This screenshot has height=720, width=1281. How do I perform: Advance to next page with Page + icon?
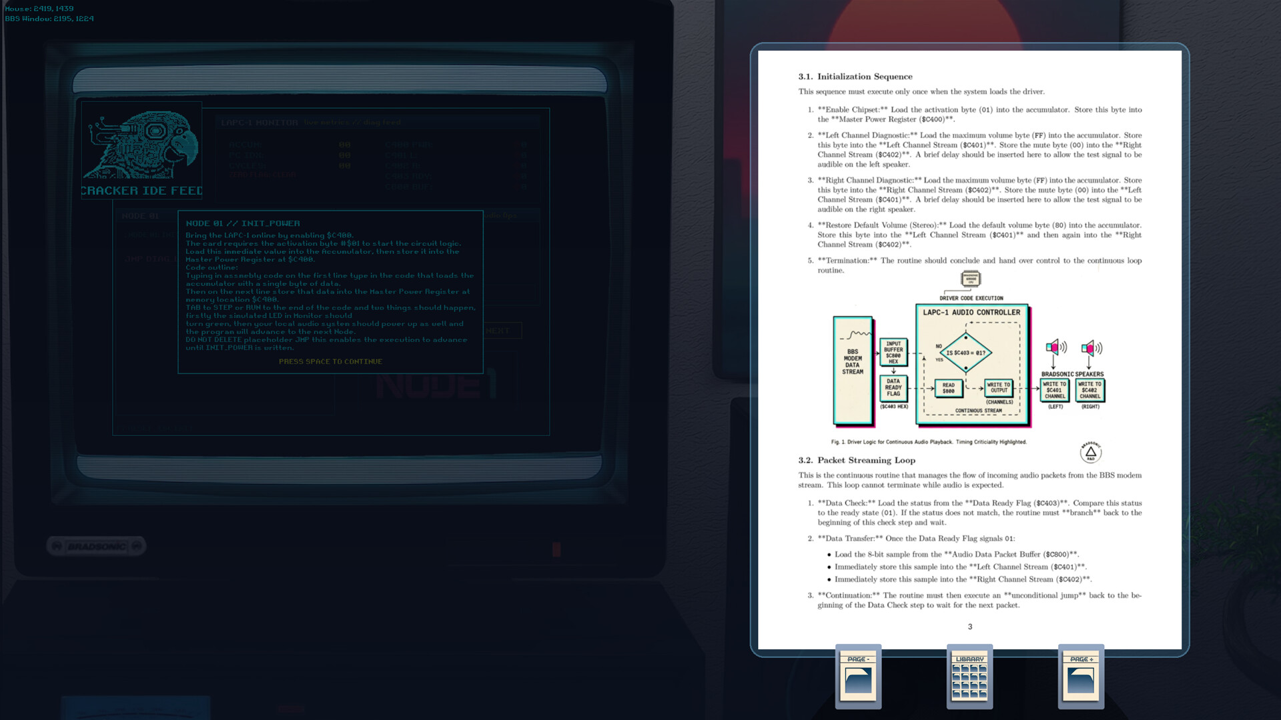pos(1081,675)
